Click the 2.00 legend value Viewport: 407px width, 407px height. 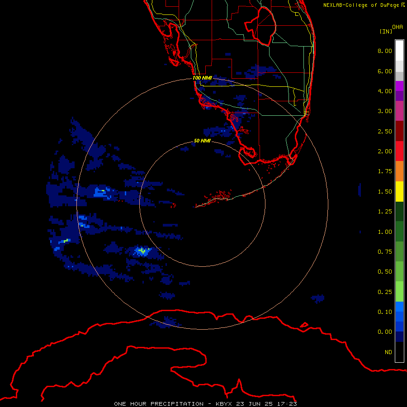click(x=385, y=151)
